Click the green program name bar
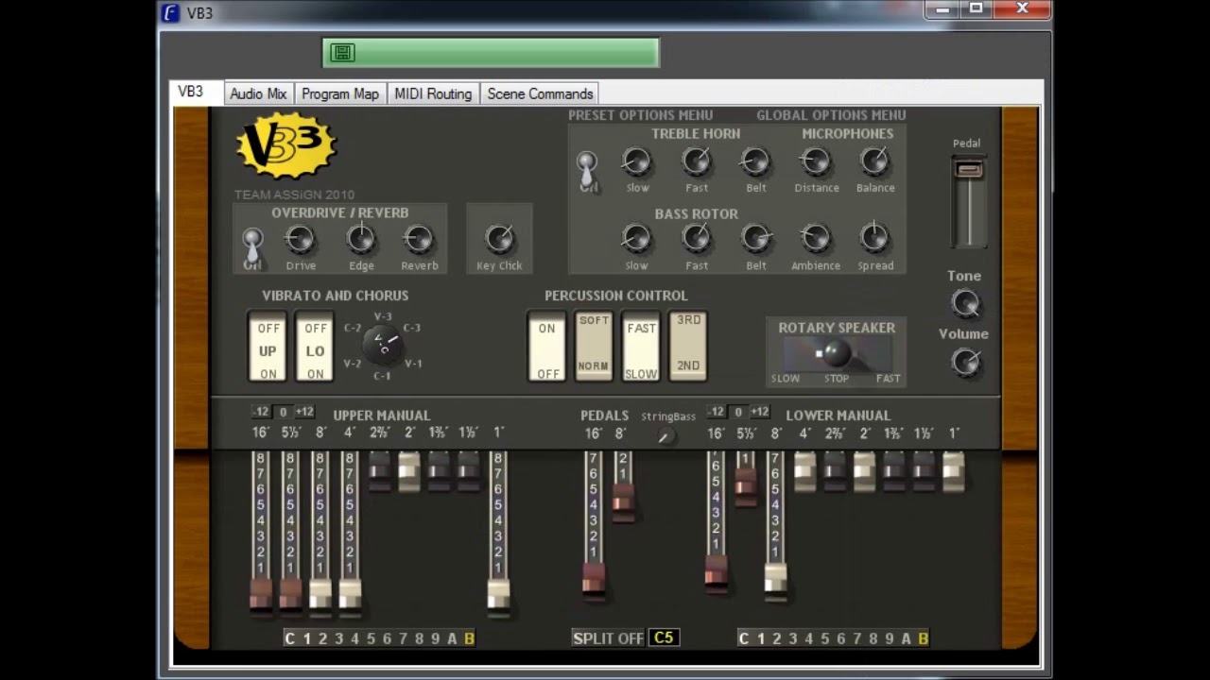 (491, 53)
